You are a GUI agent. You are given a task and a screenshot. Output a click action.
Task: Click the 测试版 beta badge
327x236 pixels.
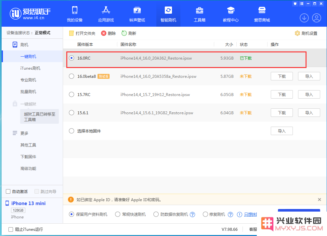[x=103, y=76]
